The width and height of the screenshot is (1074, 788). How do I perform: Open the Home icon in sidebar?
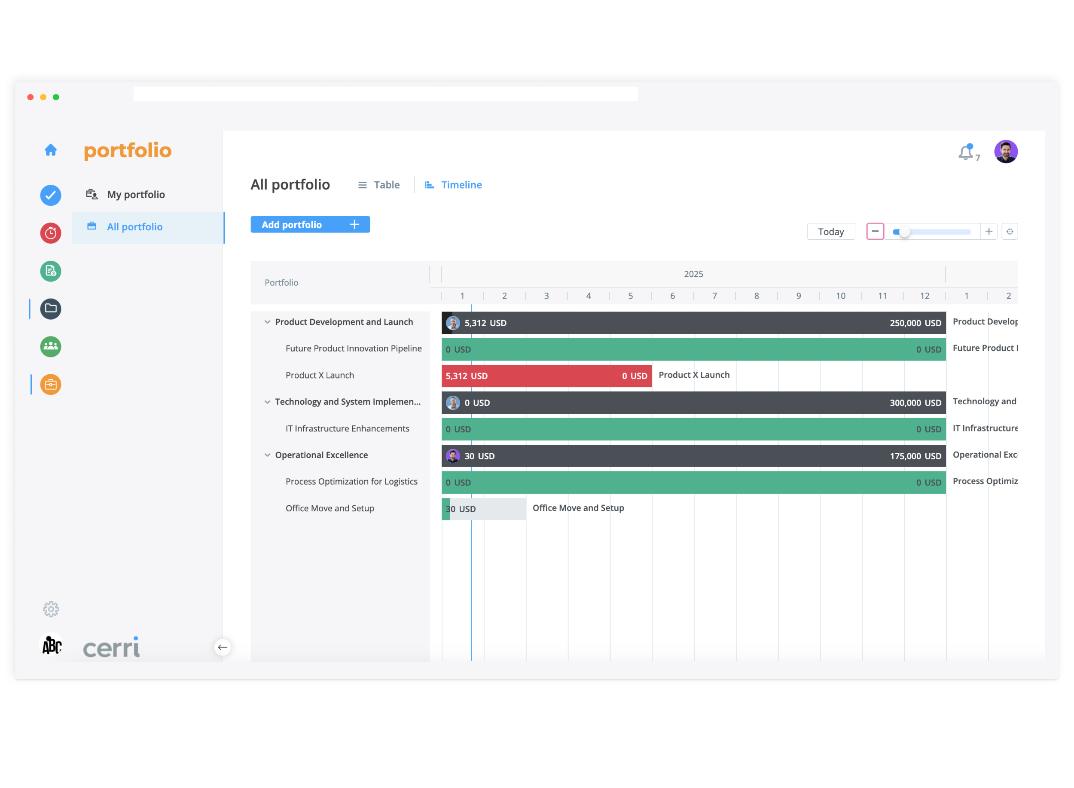click(x=51, y=150)
